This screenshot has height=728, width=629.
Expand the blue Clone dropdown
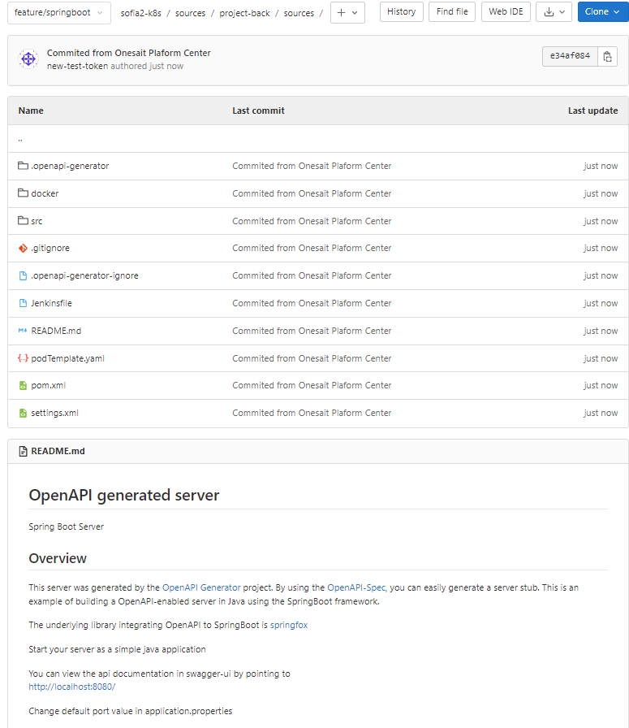[602, 12]
